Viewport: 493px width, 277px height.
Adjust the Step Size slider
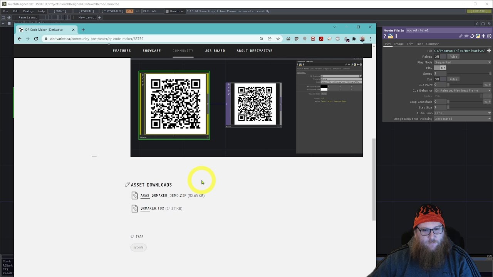(x=469, y=107)
